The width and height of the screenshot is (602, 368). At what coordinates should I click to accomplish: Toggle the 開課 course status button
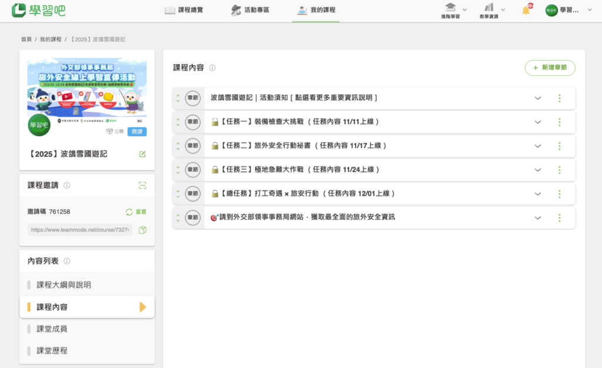tap(137, 132)
